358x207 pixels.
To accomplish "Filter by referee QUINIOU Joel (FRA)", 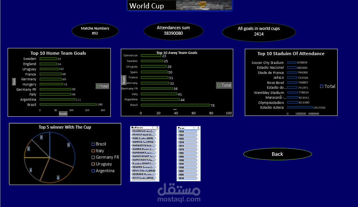I will 143,142.
